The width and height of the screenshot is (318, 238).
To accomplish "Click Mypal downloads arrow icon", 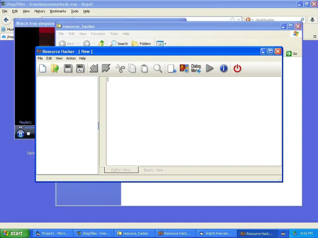I will pyautogui.click(x=312, y=20).
